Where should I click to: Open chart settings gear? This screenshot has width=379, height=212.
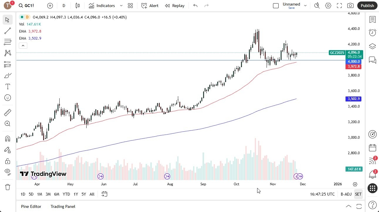click(328, 6)
